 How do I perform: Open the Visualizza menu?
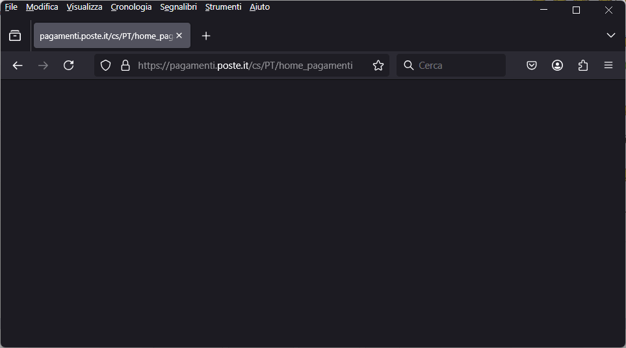tap(85, 7)
